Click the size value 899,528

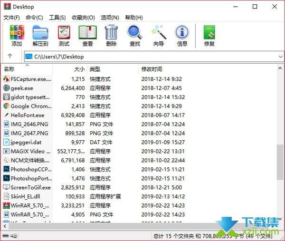click(75, 133)
